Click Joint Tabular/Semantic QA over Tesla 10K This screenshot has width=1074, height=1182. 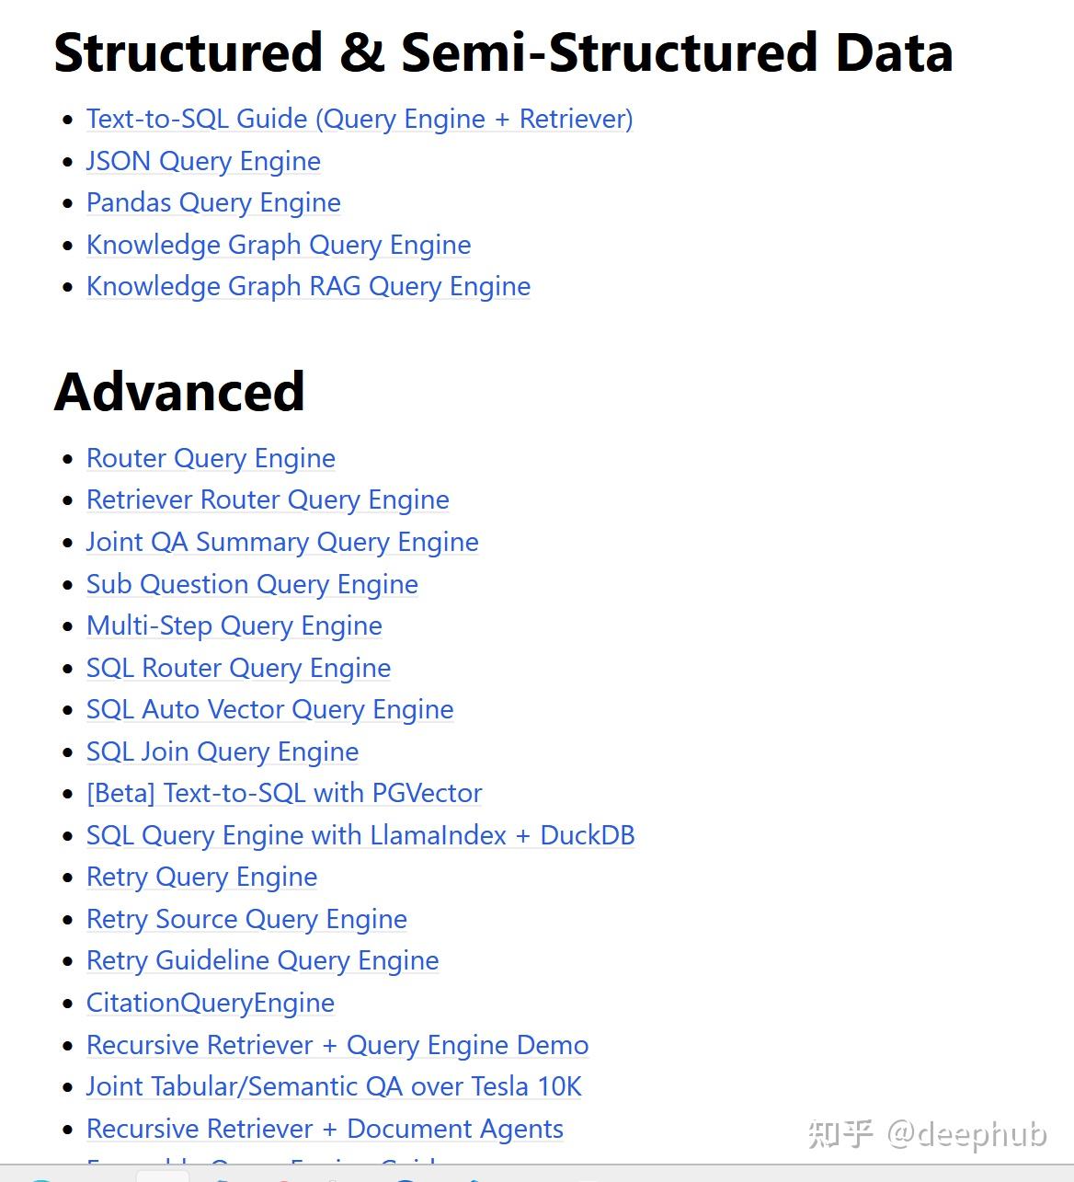click(x=334, y=1086)
